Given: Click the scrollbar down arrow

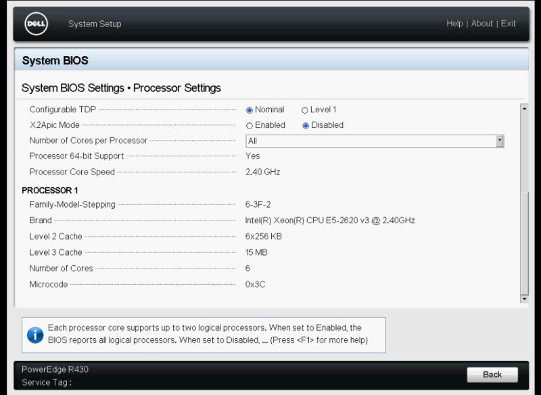Looking at the screenshot, I should coord(525,299).
